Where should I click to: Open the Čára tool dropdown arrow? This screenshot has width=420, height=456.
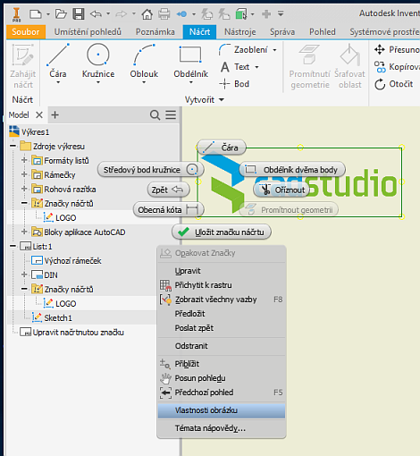tap(58, 82)
